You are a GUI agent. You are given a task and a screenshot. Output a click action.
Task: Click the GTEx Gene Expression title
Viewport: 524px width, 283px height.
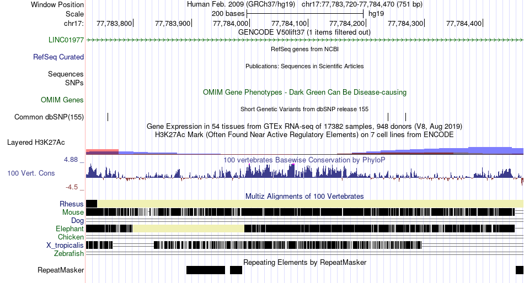click(x=304, y=127)
